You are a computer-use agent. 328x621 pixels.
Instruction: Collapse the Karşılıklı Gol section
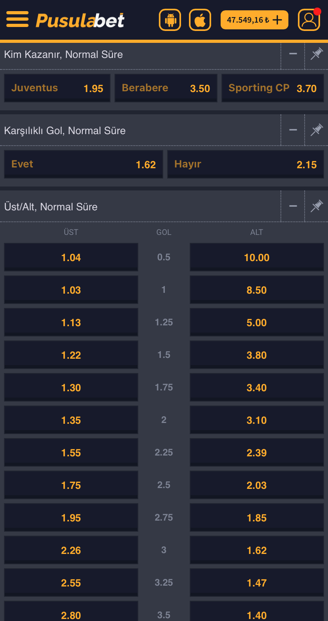pyautogui.click(x=293, y=130)
